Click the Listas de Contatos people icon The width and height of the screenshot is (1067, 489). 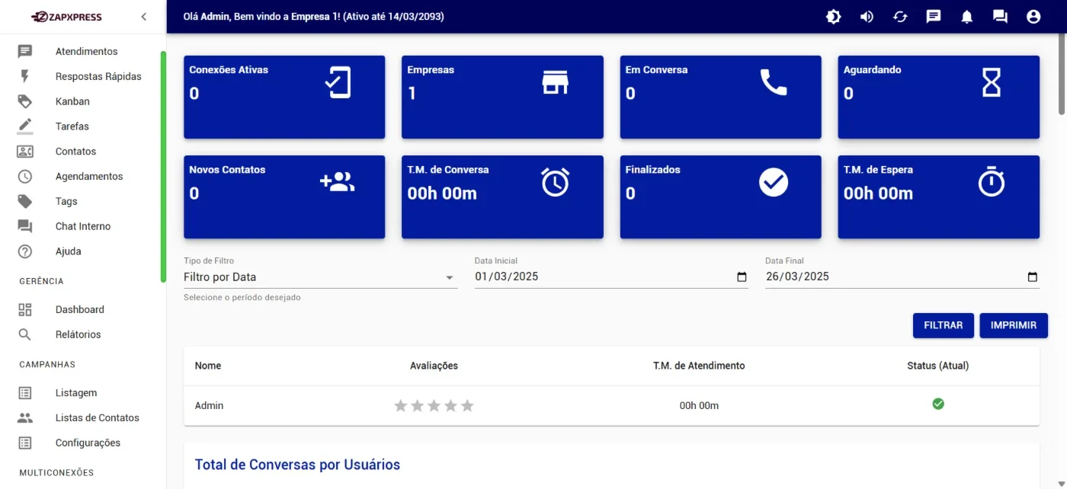tap(25, 417)
